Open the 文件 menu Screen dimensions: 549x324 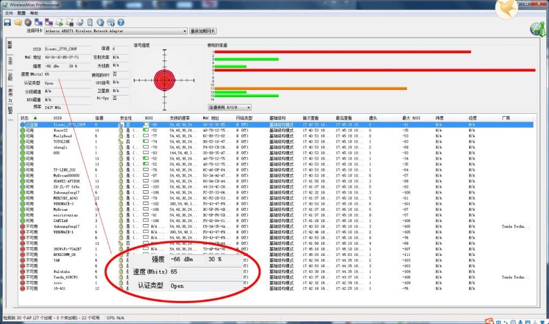pyautogui.click(x=9, y=13)
